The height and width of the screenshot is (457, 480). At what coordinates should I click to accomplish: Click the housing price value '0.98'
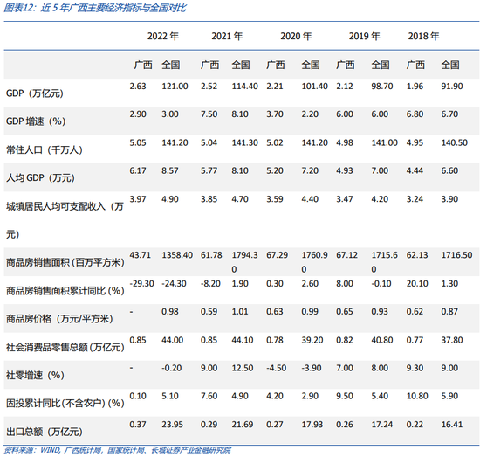tap(170, 312)
